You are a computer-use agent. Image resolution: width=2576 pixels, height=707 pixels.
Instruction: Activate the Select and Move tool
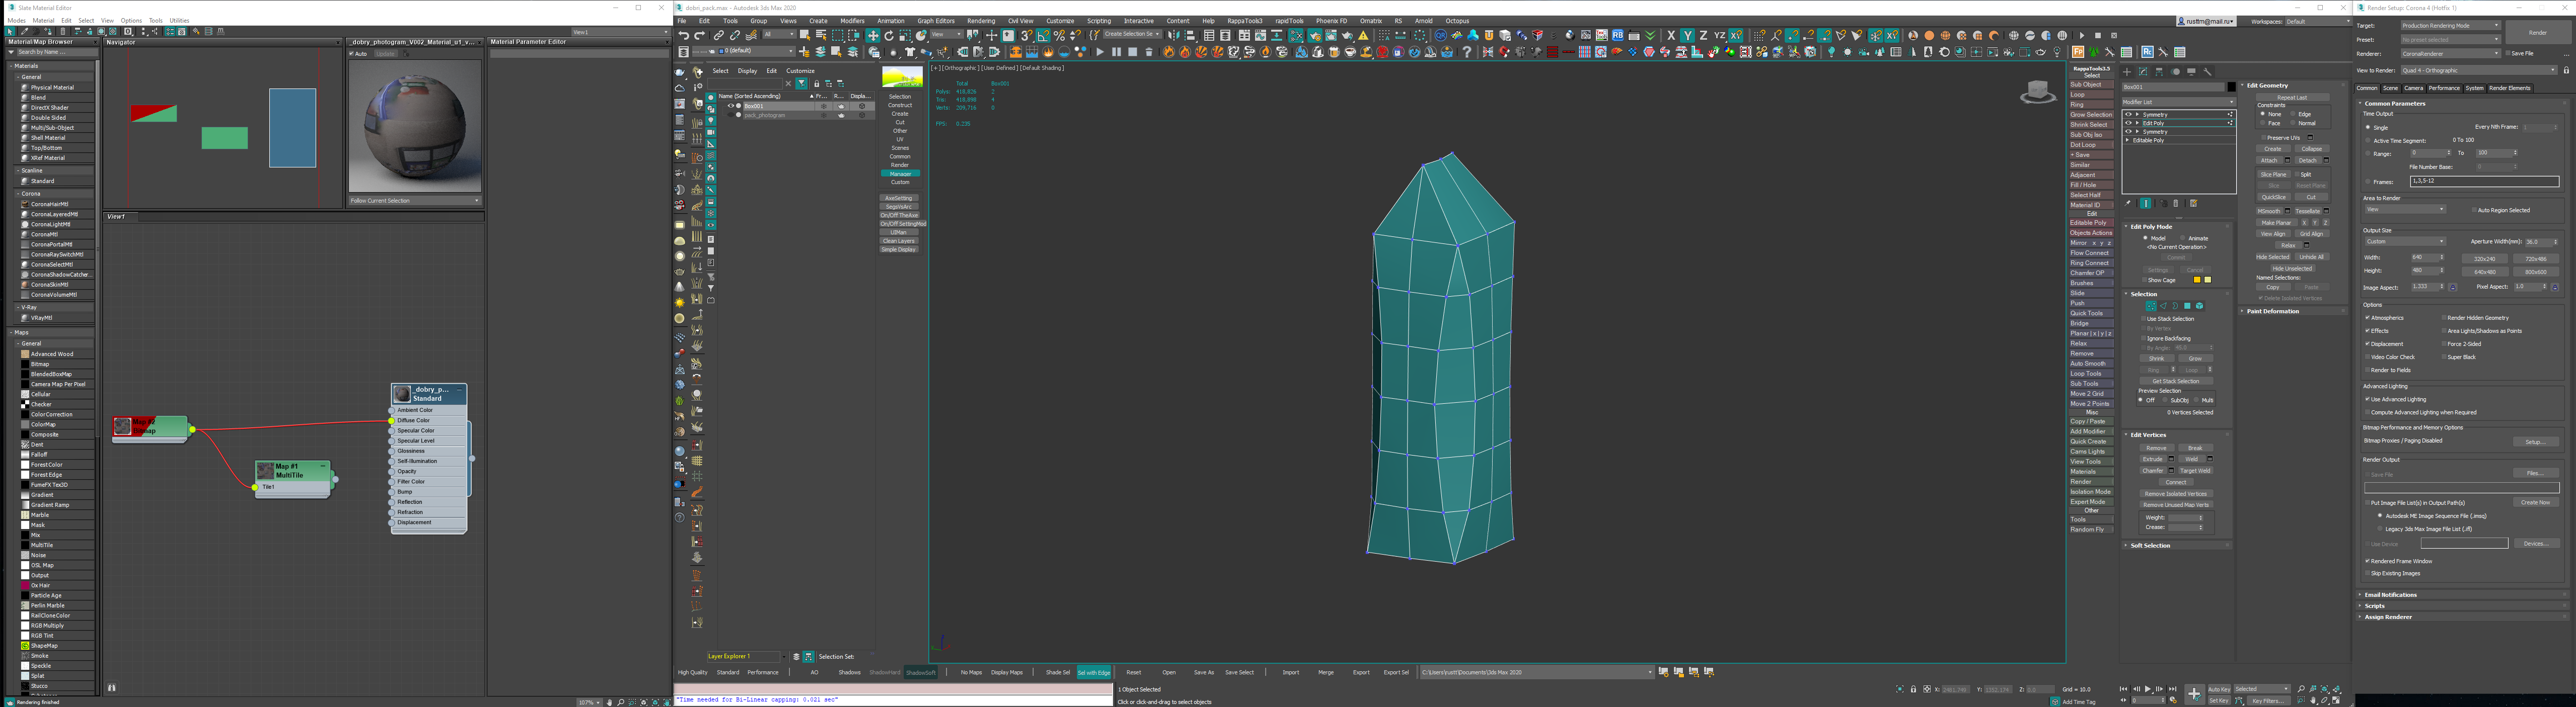[873, 35]
